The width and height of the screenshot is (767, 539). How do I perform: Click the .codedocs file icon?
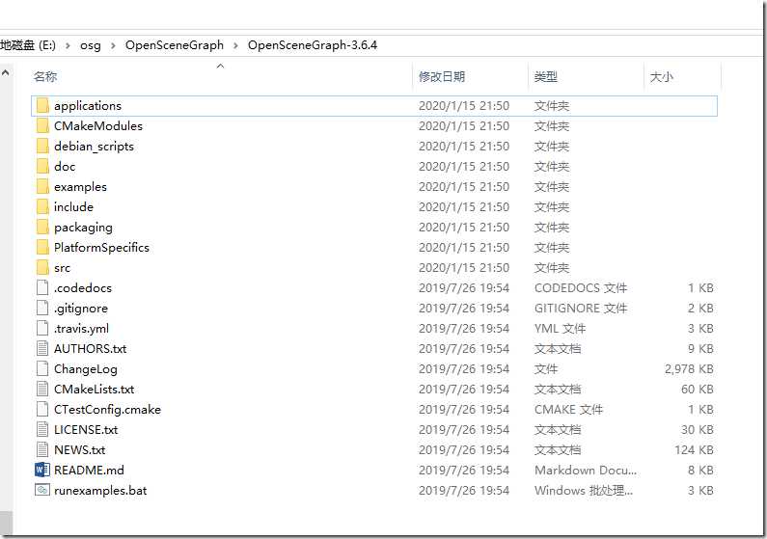tap(42, 288)
